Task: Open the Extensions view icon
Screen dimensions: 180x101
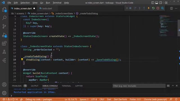Action: click(x=4, y=43)
